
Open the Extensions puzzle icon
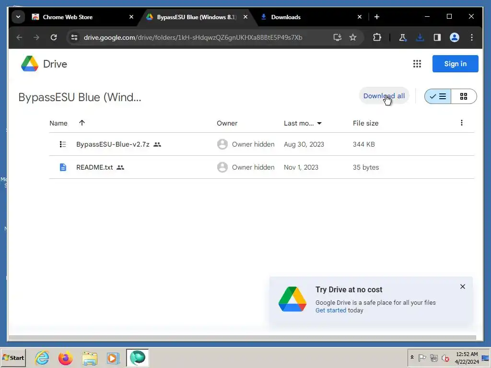pyautogui.click(x=377, y=37)
